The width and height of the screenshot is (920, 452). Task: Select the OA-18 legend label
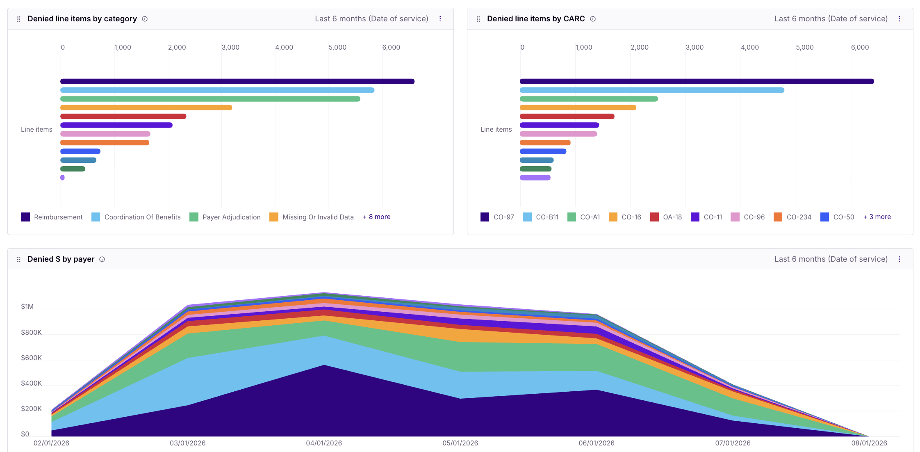pyautogui.click(x=673, y=217)
